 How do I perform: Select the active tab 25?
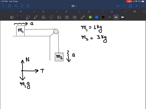[134, 12]
